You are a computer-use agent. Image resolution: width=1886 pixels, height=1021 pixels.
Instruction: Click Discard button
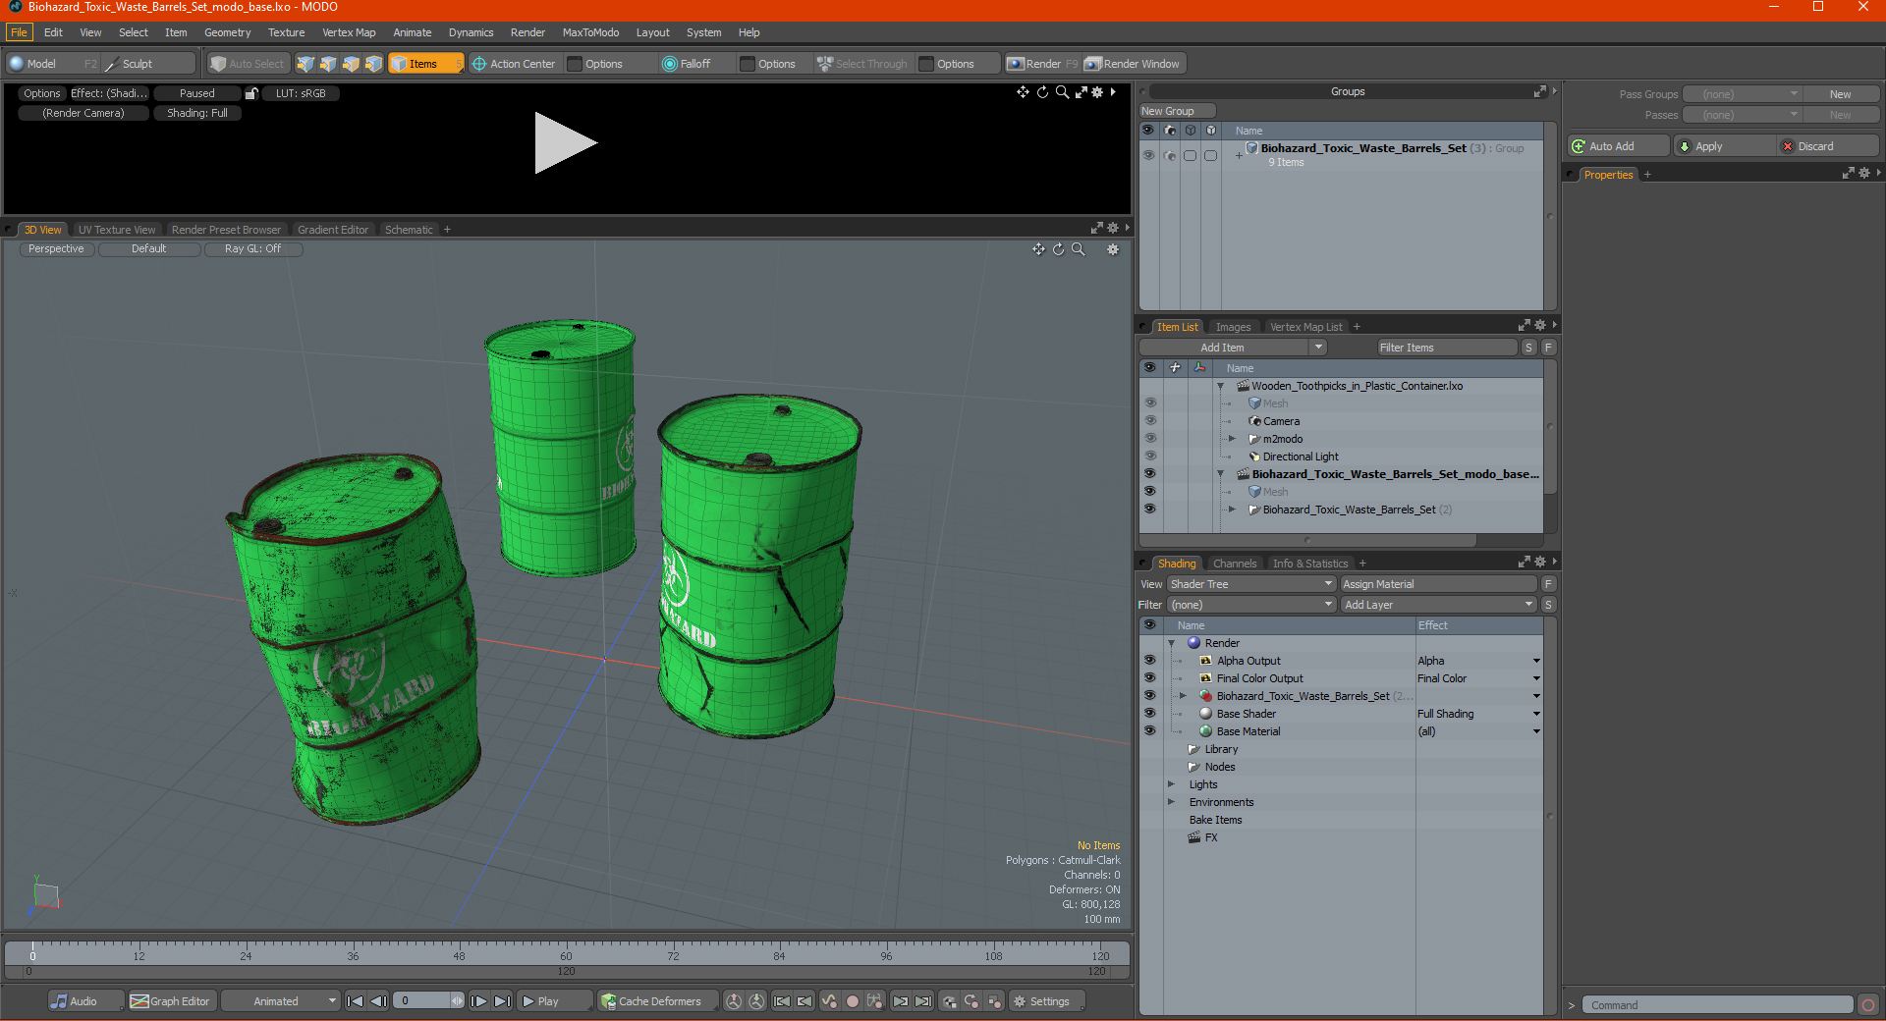(1829, 146)
